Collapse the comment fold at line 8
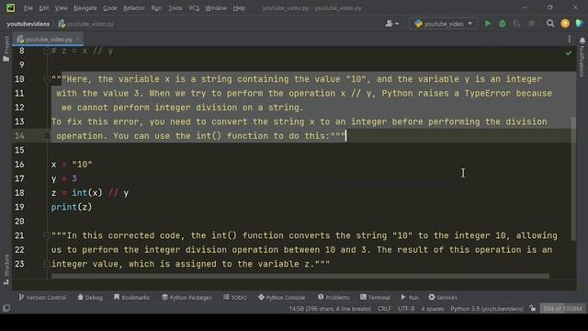Image resolution: width=588 pixels, height=331 pixels. click(47, 51)
